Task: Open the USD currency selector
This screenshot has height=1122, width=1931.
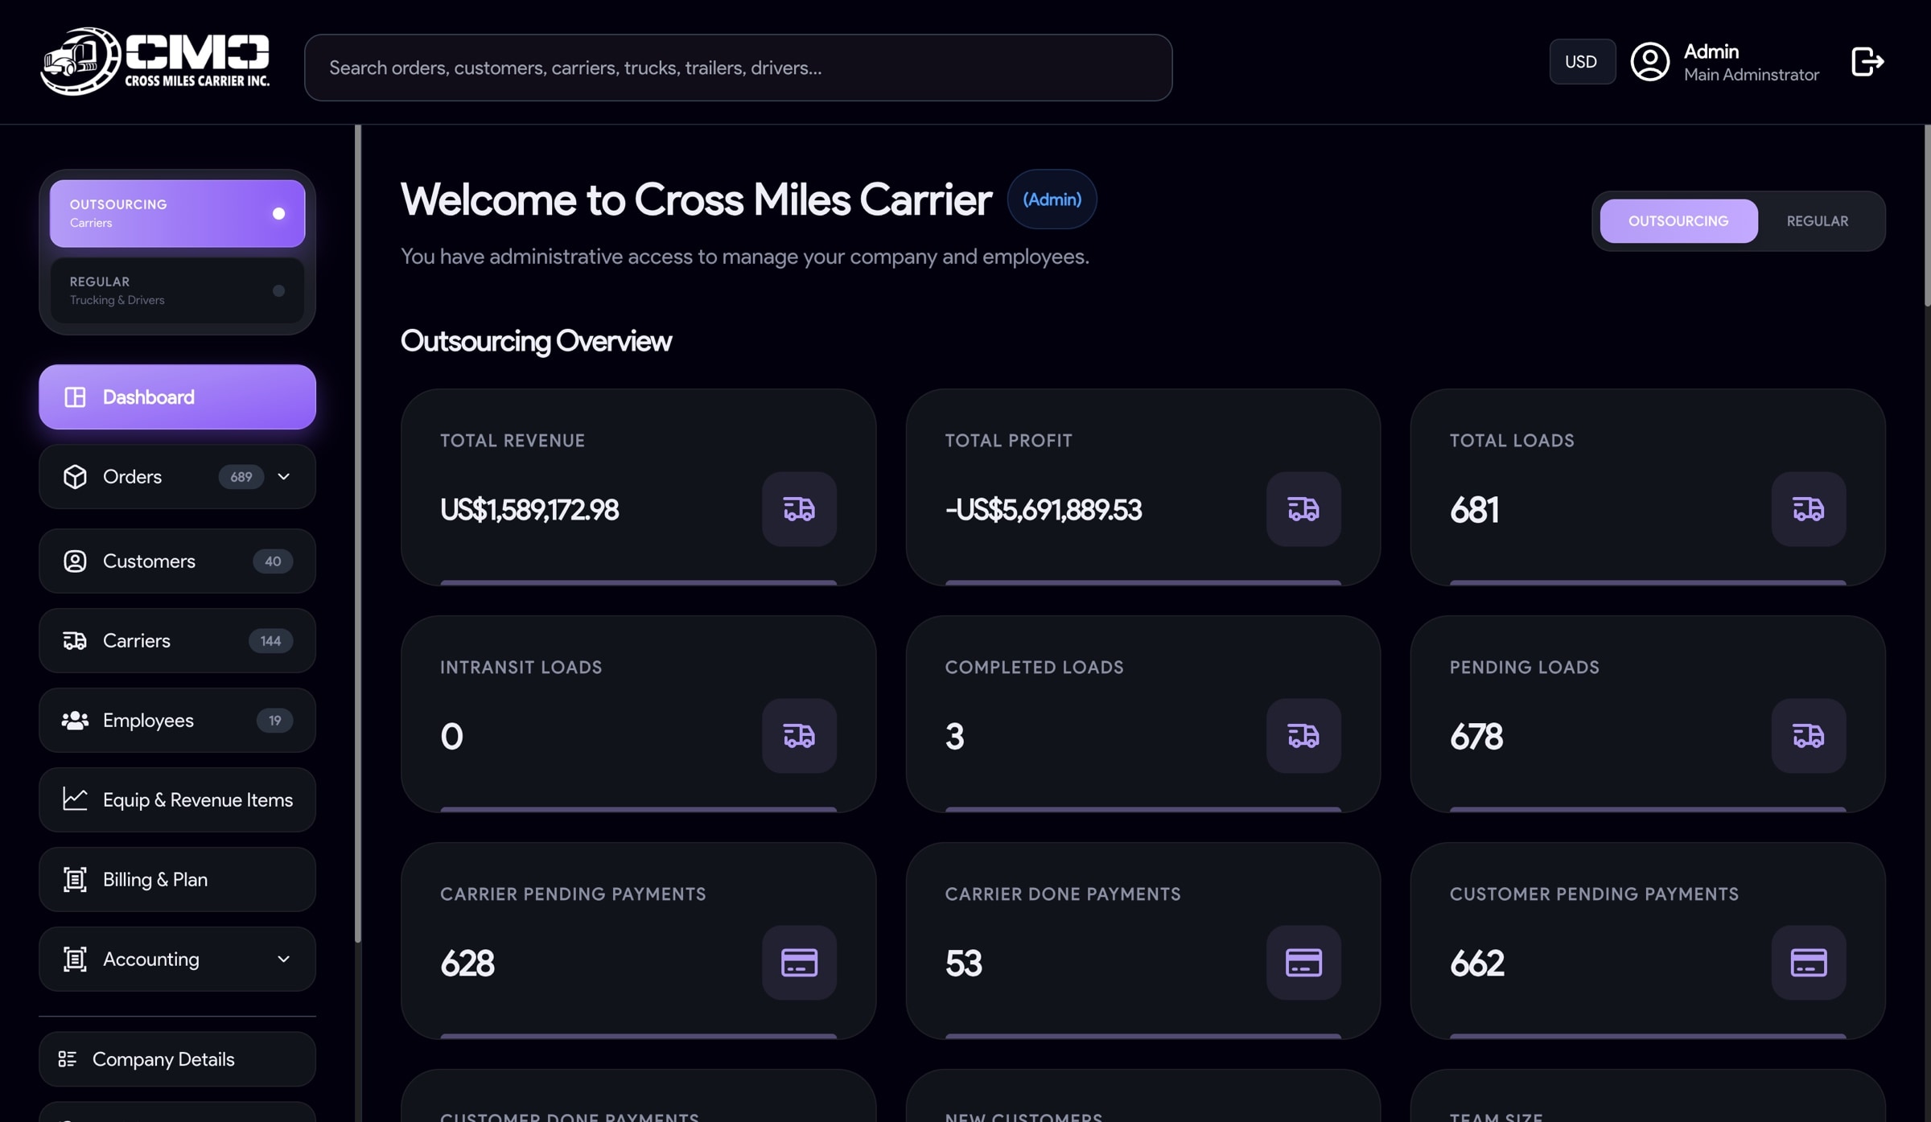Action: pos(1582,62)
